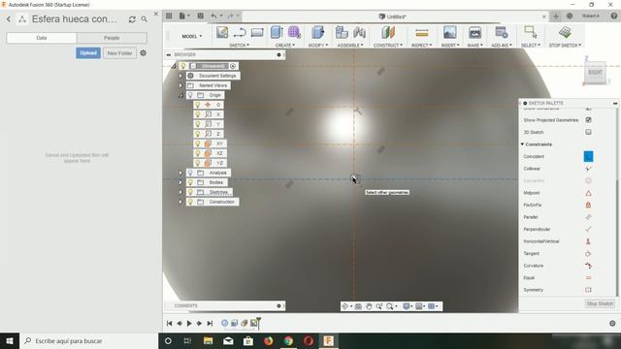The height and width of the screenshot is (349, 621).
Task: Toggle visibility bulb of Construction folder
Action: point(190,202)
